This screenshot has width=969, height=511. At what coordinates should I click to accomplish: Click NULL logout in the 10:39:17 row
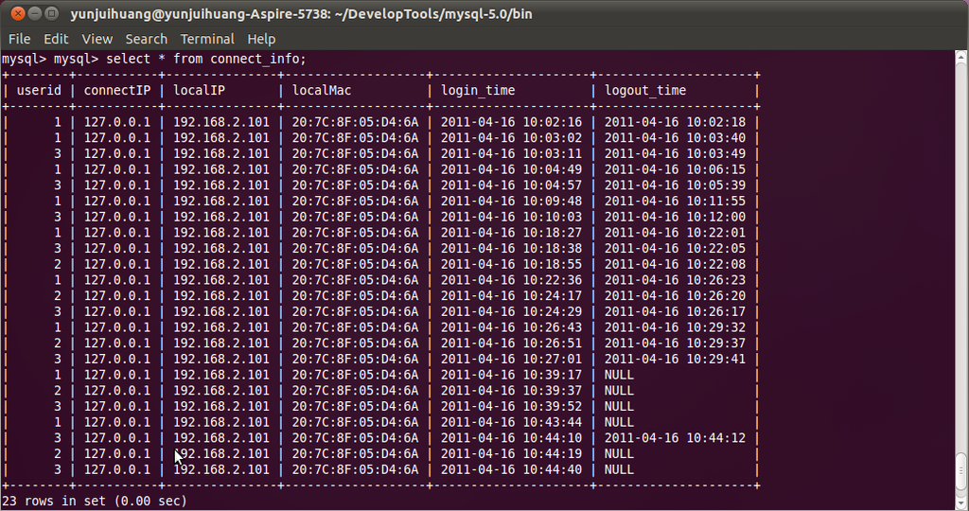coord(619,375)
